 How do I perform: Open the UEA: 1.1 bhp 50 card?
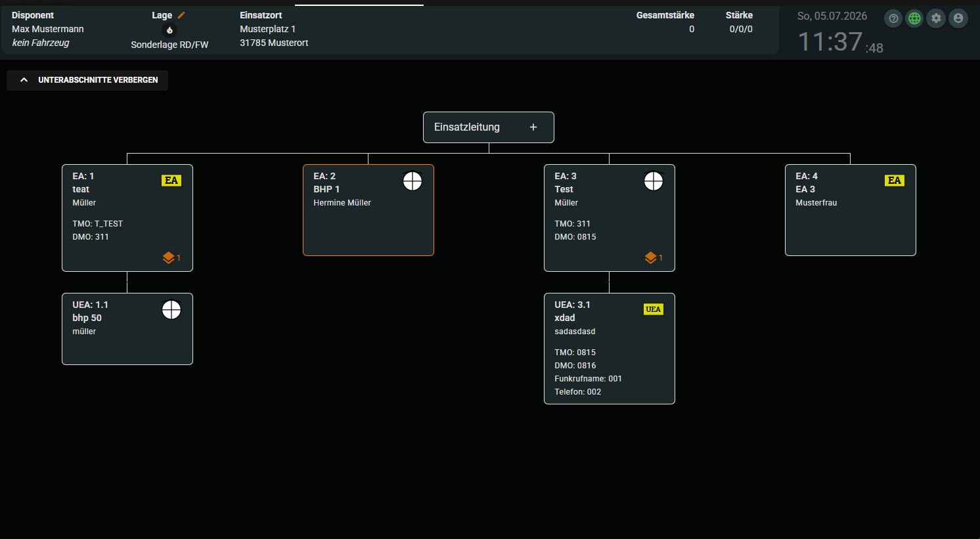pyautogui.click(x=127, y=329)
